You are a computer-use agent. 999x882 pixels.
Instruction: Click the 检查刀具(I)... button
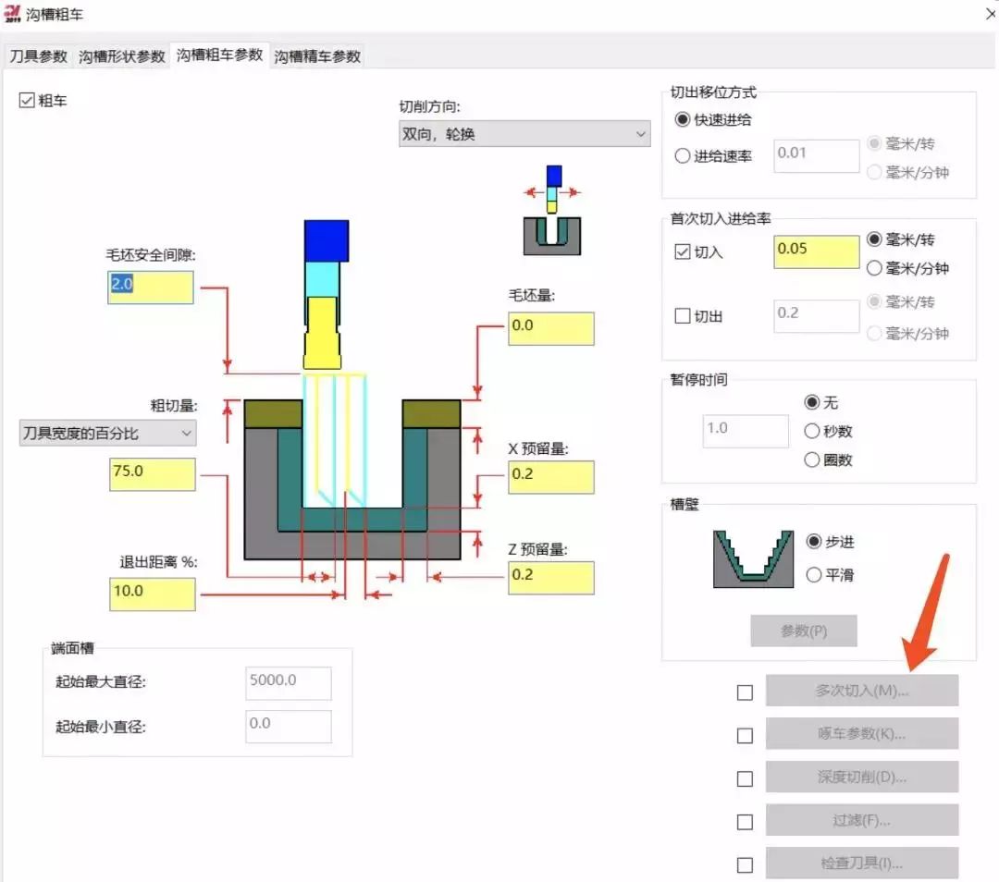(862, 863)
